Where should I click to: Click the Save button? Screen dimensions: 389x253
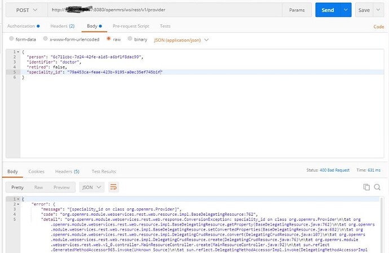tap(364, 10)
